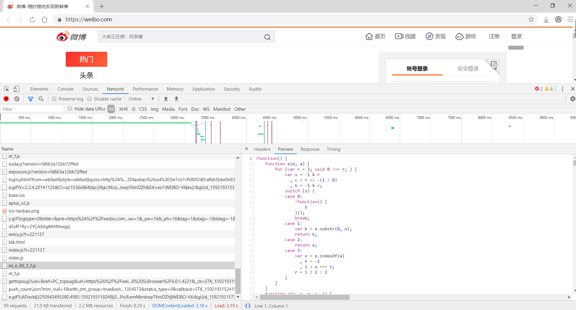Filter requests by Img type
The image size is (576, 310).
pyautogui.click(x=155, y=109)
